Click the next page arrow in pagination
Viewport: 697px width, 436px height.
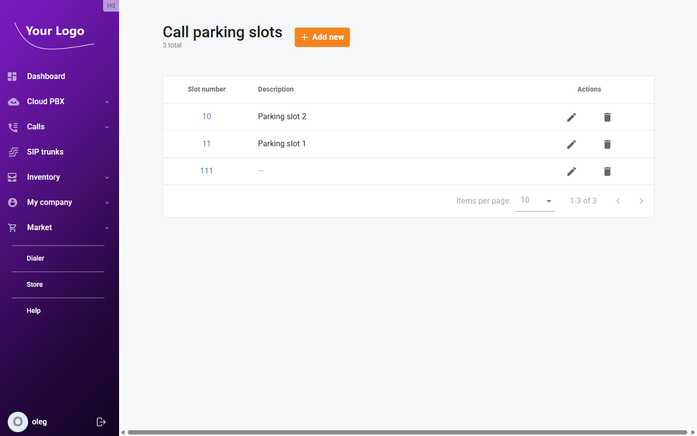(641, 201)
